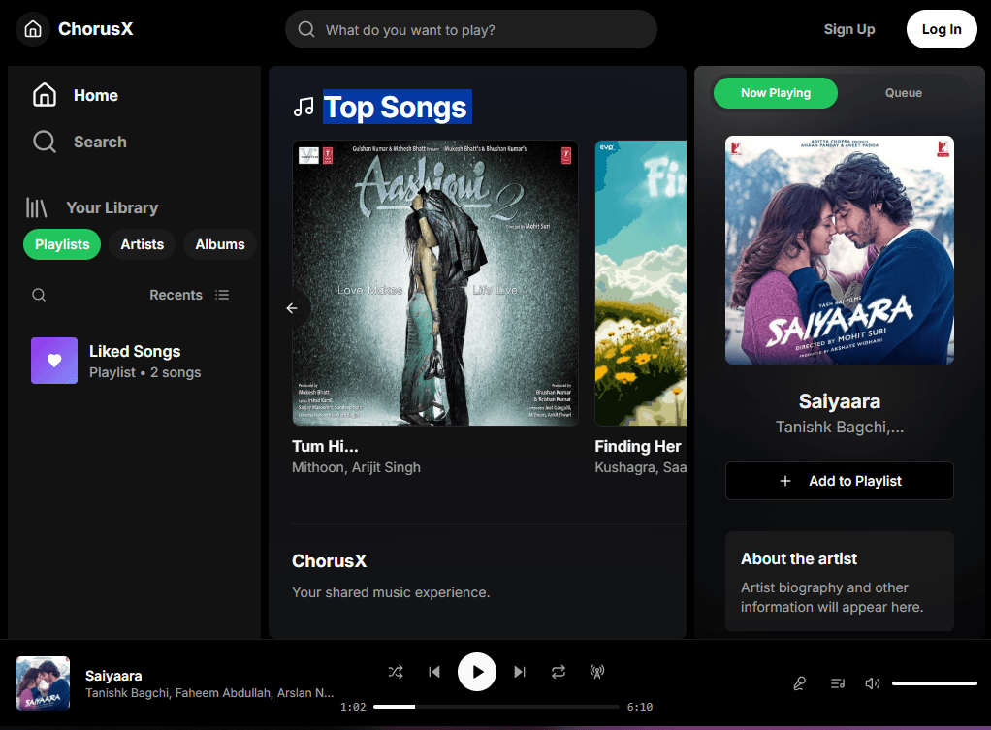Click the library search magnifier icon

click(39, 295)
